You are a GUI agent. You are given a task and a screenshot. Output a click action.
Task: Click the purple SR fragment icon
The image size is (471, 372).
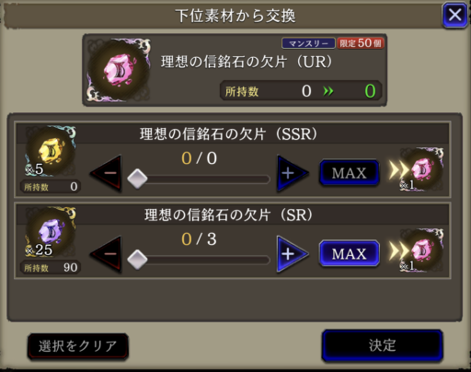(x=51, y=232)
